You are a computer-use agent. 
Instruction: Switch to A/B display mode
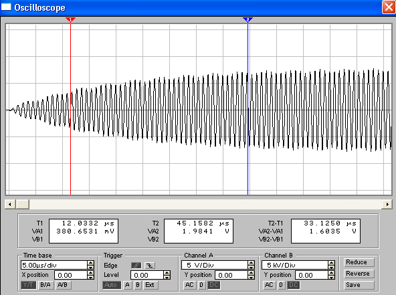pos(63,285)
